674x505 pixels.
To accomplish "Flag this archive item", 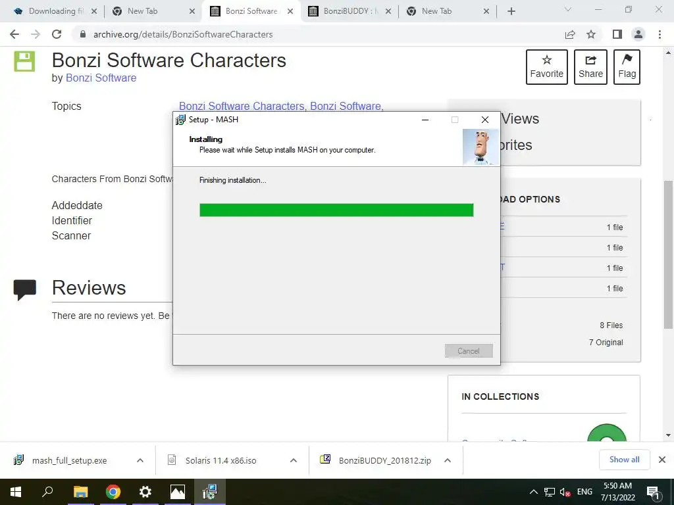I will [x=627, y=67].
